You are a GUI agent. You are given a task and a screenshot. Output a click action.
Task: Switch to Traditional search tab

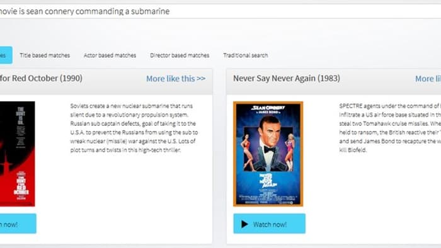[246, 55]
